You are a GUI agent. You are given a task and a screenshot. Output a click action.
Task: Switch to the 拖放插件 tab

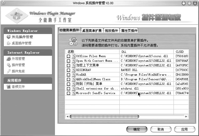[112, 30]
